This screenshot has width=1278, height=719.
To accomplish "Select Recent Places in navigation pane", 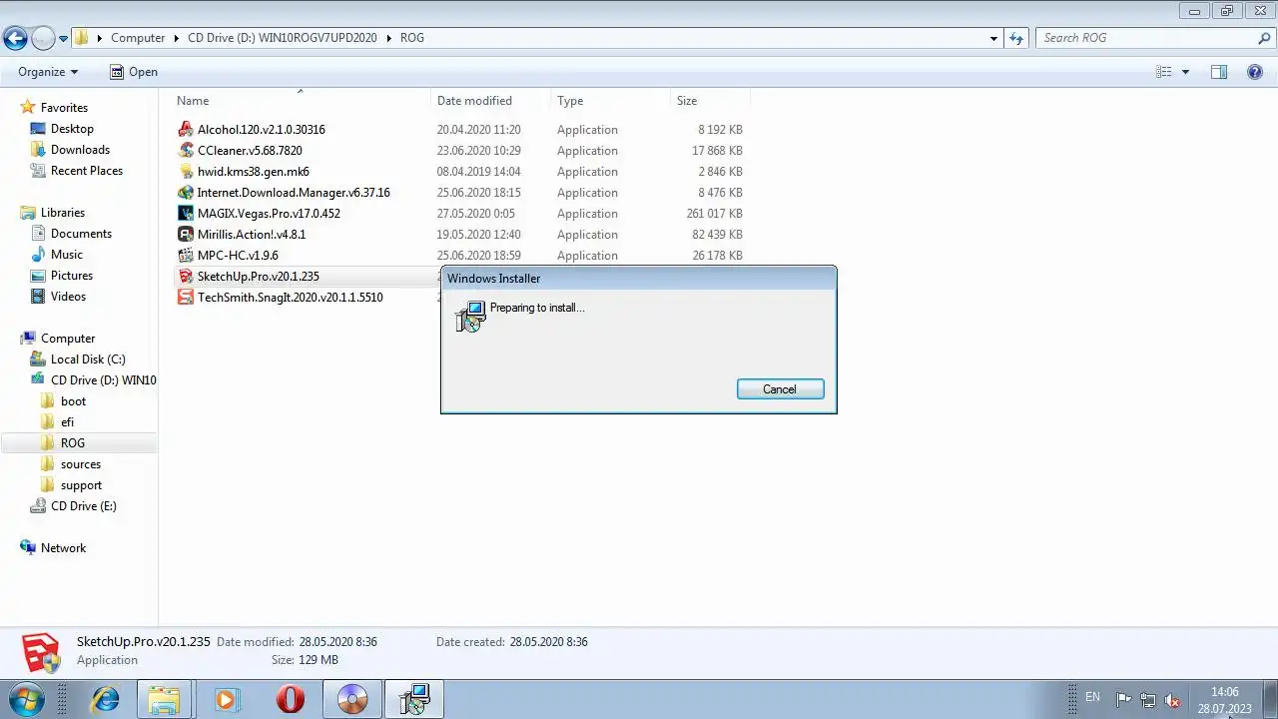I will 87,171.
